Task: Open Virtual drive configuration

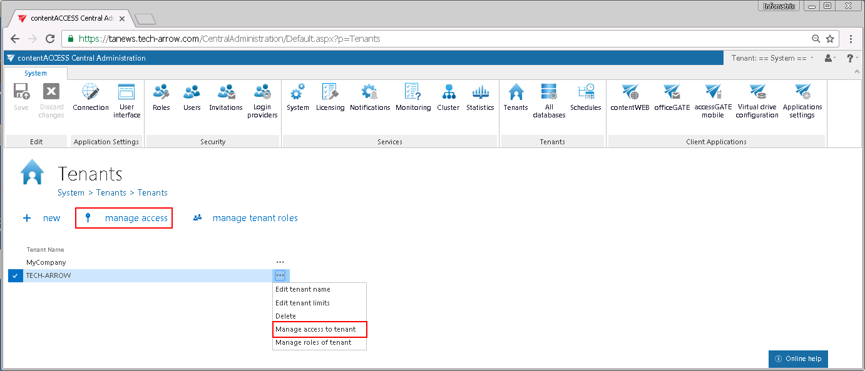Action: (x=757, y=101)
